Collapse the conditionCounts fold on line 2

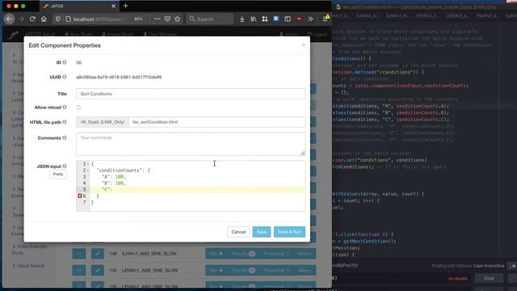[x=88, y=171]
